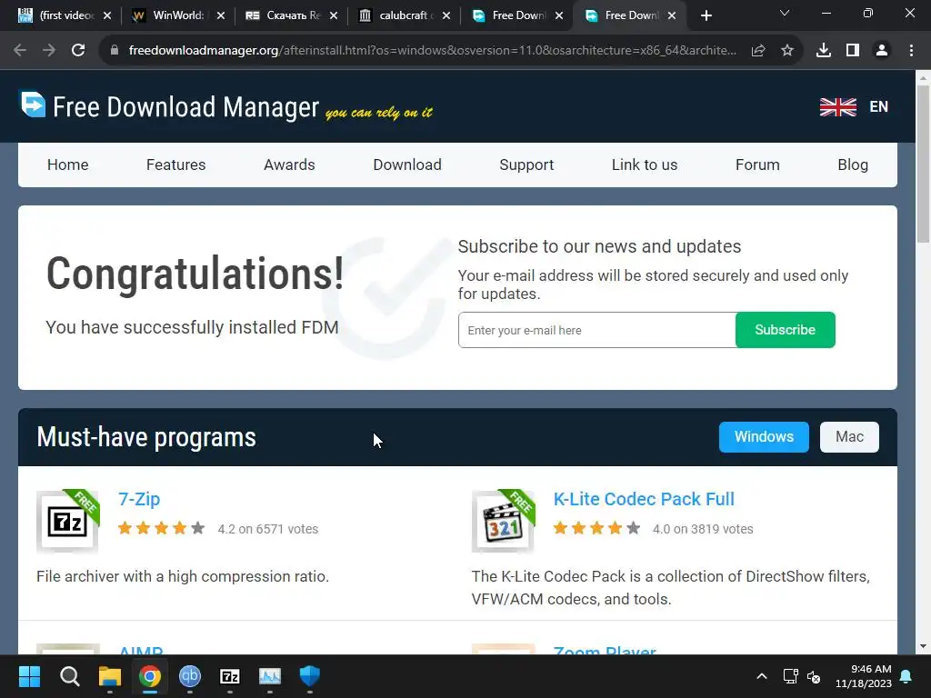Open network display tray icon
The image size is (931, 698).
790,676
